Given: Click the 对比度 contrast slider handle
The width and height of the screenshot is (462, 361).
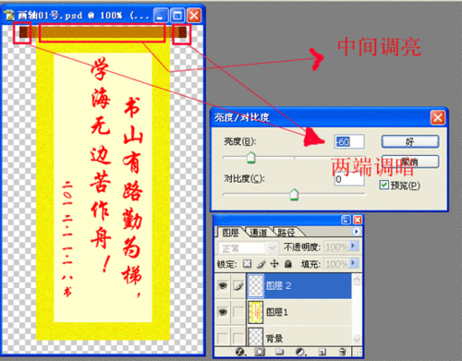Looking at the screenshot, I should click(294, 195).
